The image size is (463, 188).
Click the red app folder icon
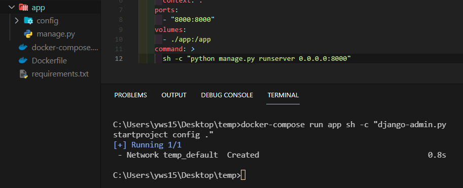coord(23,8)
